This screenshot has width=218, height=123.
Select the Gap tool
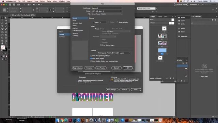pyautogui.click(x=6, y=20)
